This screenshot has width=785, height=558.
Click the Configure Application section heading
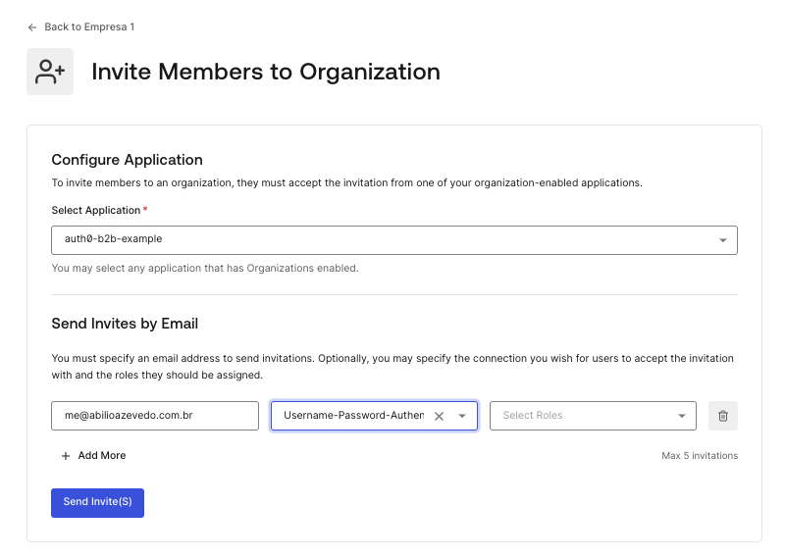[128, 160]
